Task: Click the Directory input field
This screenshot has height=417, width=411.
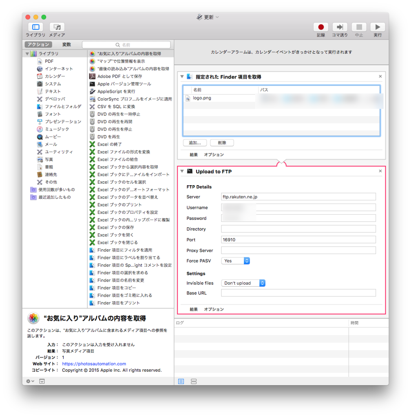Action: coord(298,229)
